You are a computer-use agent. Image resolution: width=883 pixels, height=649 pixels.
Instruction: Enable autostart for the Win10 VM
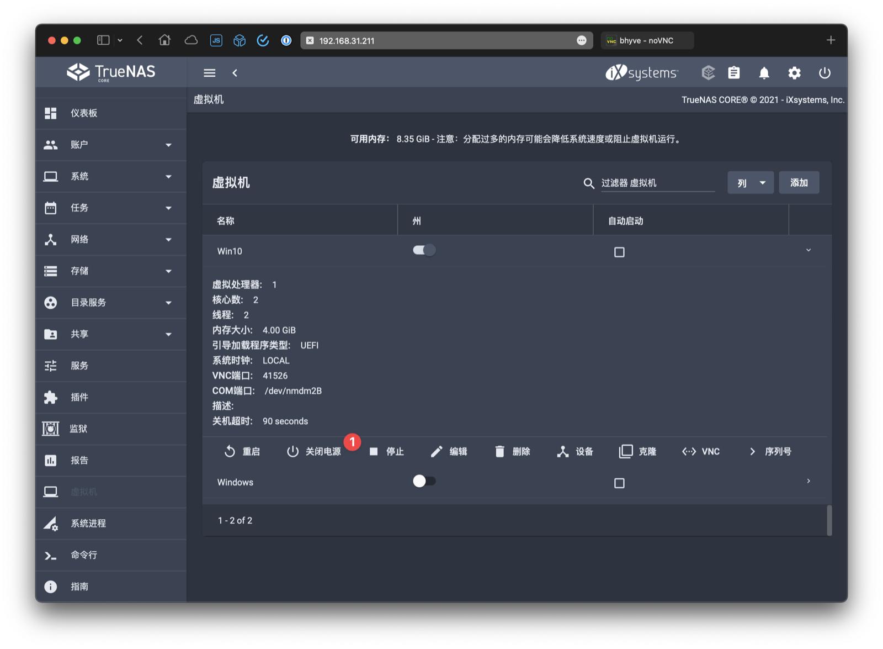pos(619,251)
